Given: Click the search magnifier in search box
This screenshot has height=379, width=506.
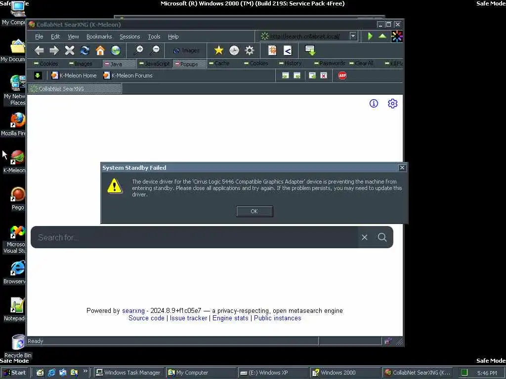Looking at the screenshot, I should pos(382,237).
